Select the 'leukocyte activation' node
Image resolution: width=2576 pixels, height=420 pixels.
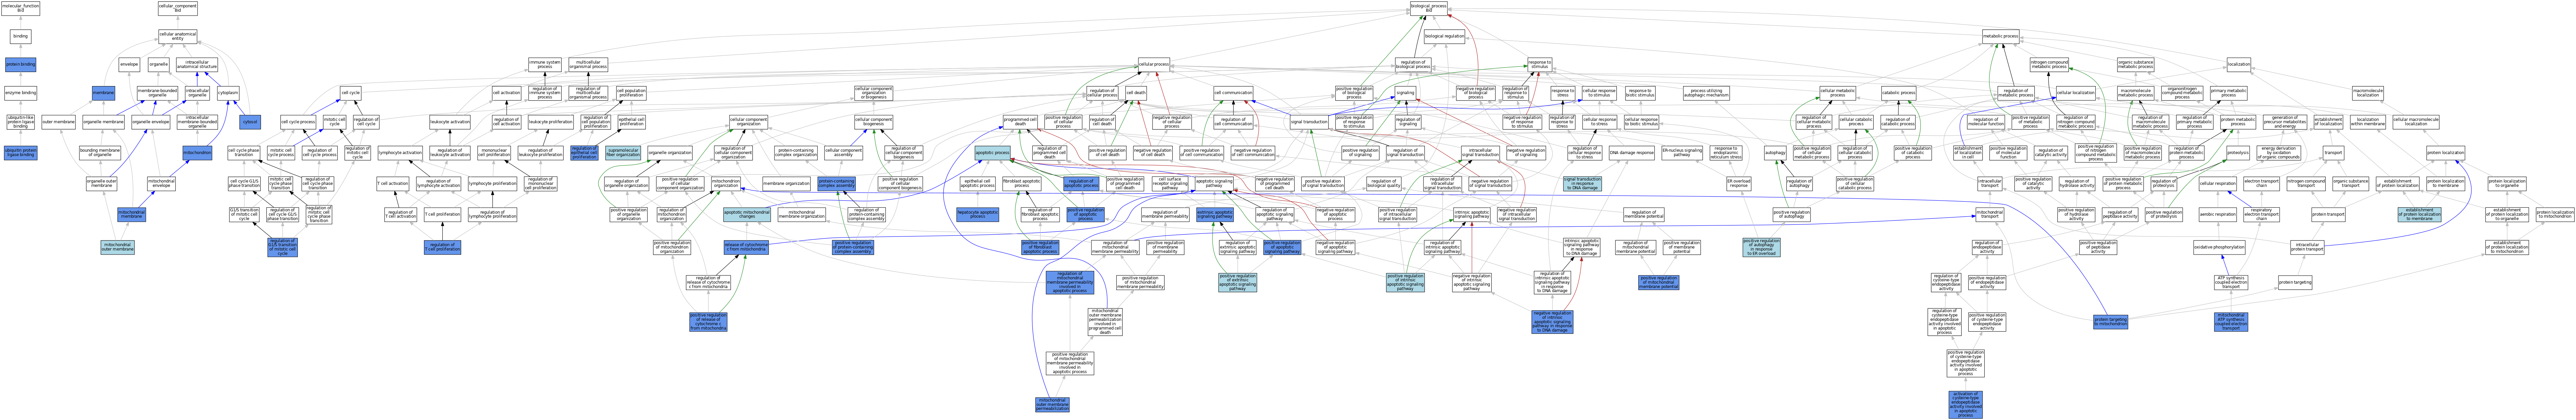click(x=450, y=122)
